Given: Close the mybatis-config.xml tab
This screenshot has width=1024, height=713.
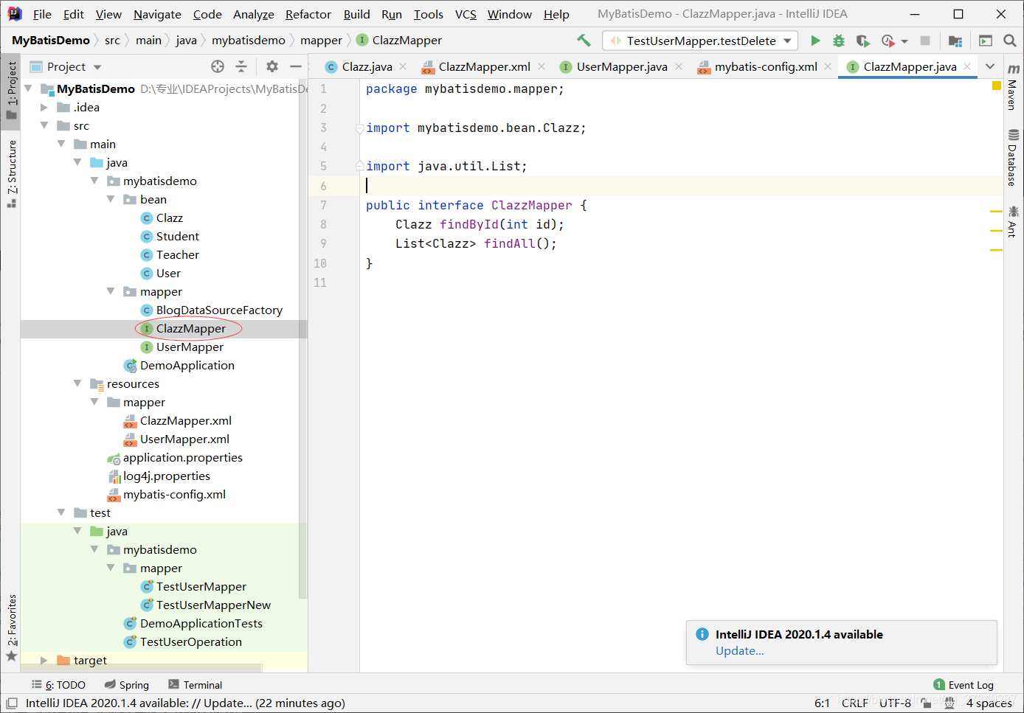Looking at the screenshot, I should pyautogui.click(x=828, y=66).
